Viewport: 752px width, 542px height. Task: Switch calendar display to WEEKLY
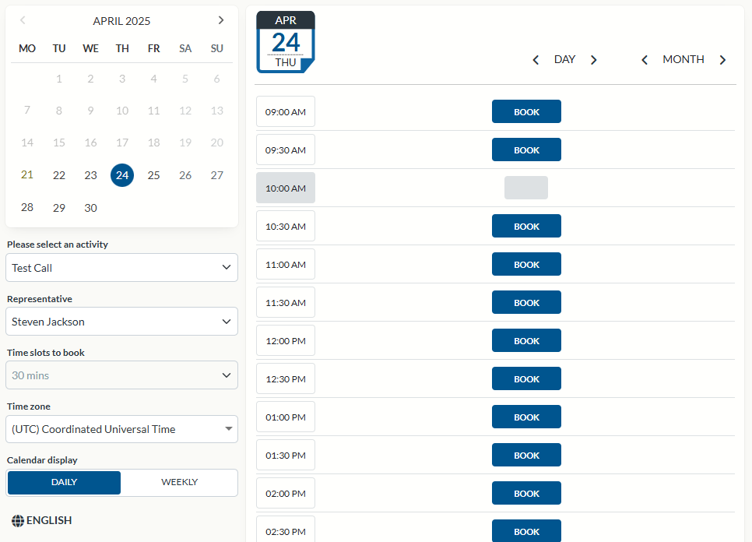point(179,483)
